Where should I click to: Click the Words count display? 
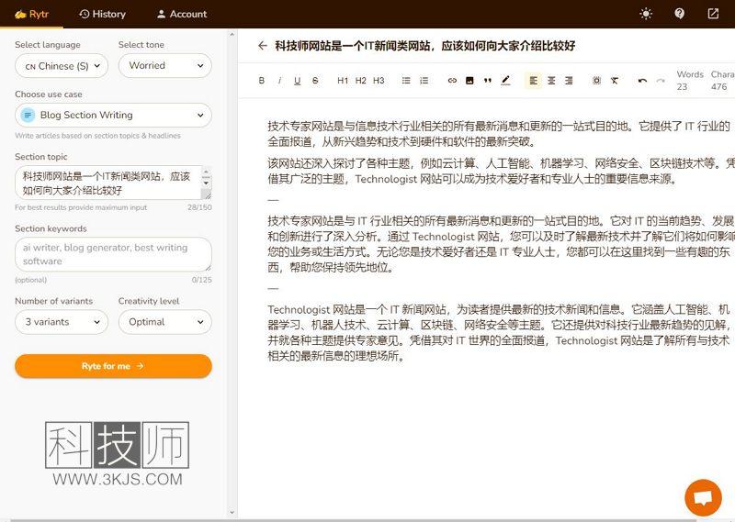(690, 81)
